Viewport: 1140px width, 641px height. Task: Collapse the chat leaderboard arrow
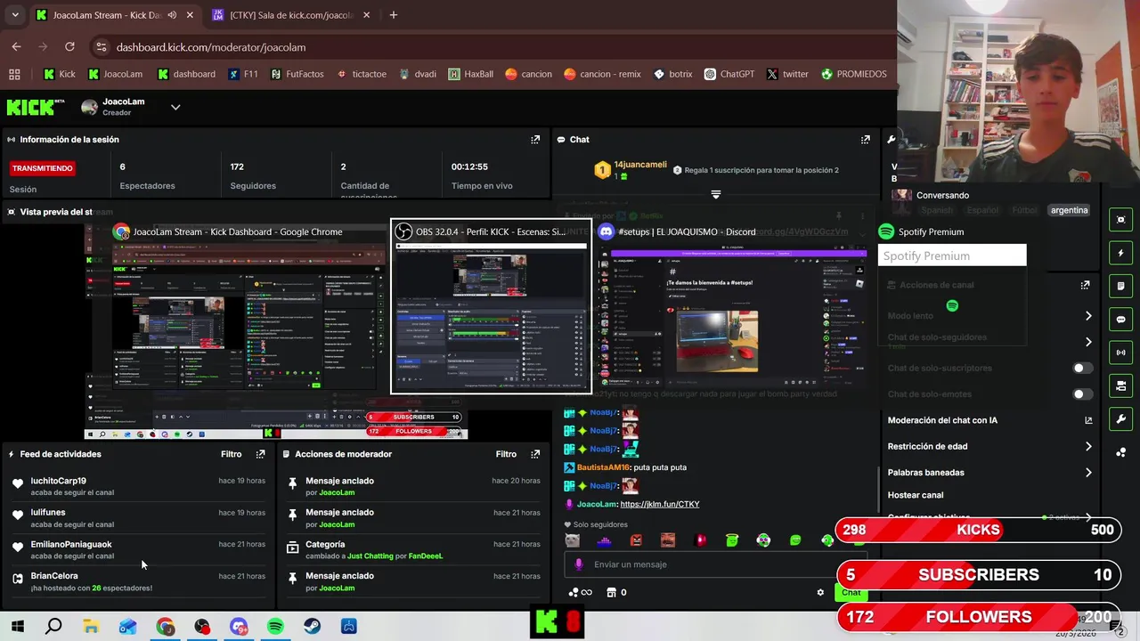click(715, 194)
